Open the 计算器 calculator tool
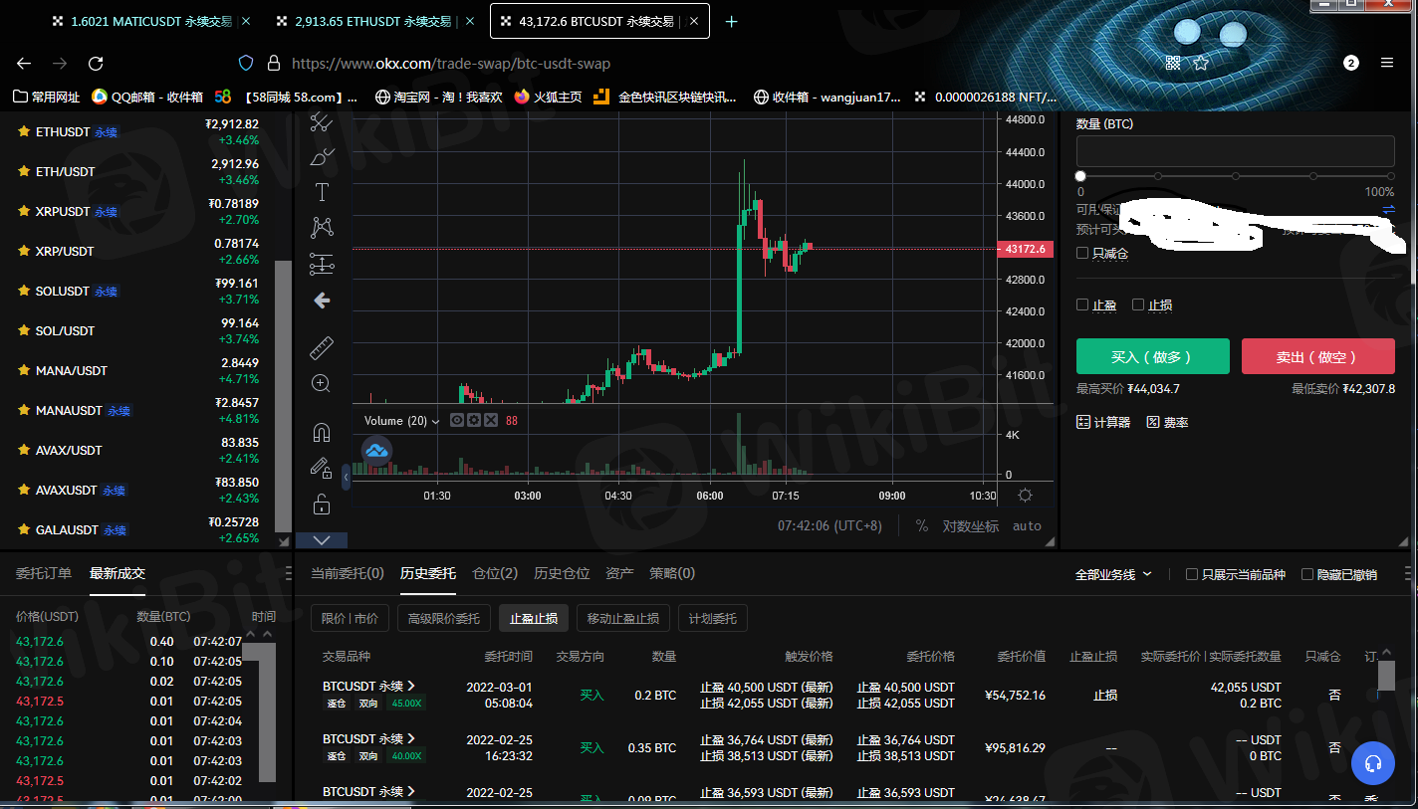 tap(1103, 423)
